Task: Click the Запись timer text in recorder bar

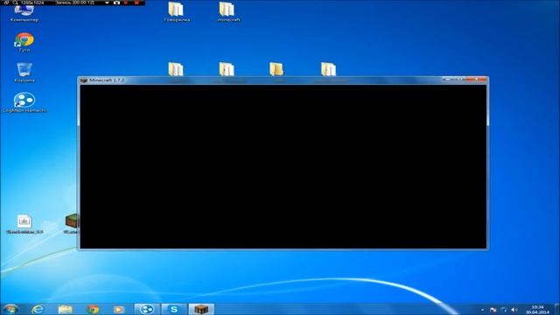Action: [74, 3]
